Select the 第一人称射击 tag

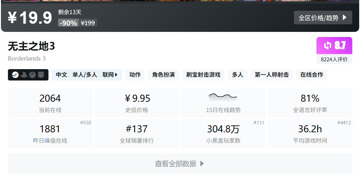click(x=272, y=75)
